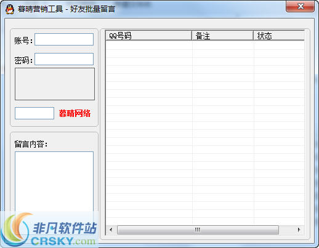Sort by the 状态 column header

pos(279,36)
